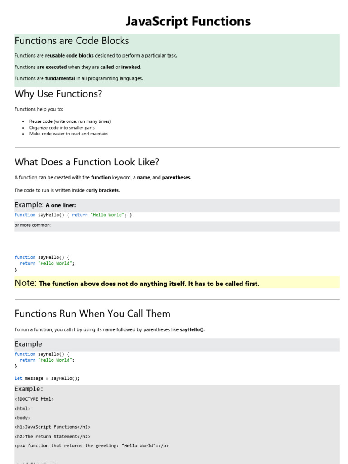Click Functions Run When You Call Them heading
This screenshot has height=464, width=348.
92,314
